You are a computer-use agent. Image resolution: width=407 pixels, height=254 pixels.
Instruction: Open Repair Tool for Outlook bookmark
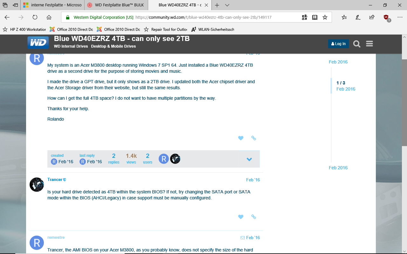(x=166, y=29)
